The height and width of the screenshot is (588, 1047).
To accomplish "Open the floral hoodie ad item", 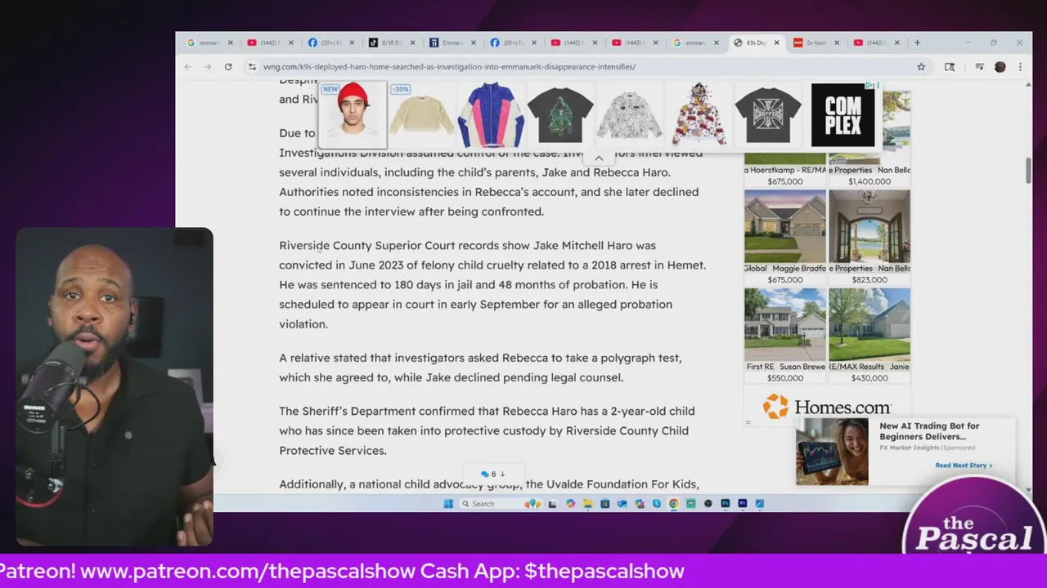I will (x=699, y=114).
